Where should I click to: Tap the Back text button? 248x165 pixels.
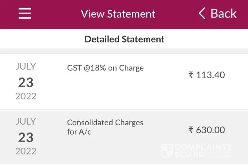tap(223, 14)
